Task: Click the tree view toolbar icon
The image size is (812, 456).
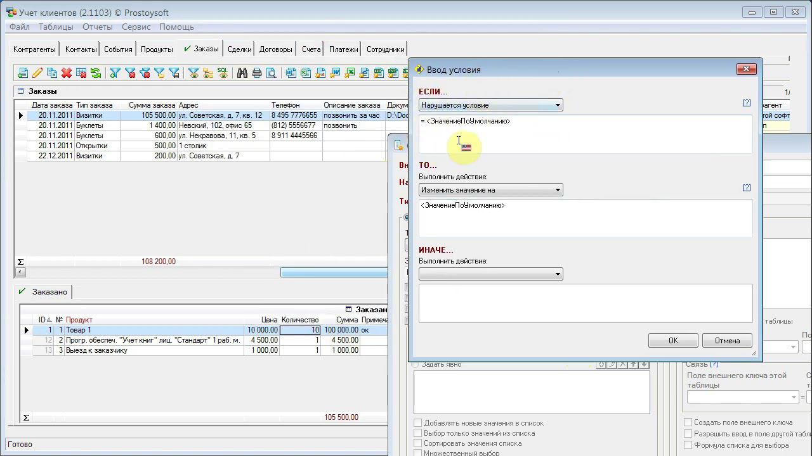Action: tap(208, 73)
